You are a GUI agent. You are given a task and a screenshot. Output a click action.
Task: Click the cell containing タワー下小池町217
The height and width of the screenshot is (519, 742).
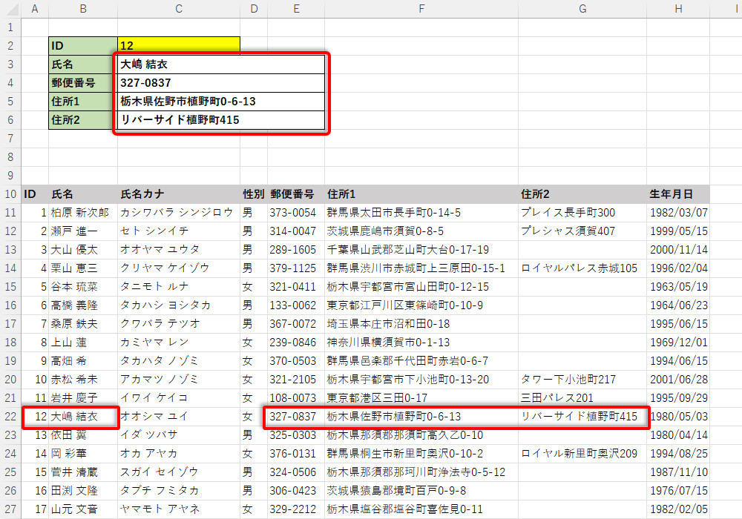point(582,380)
